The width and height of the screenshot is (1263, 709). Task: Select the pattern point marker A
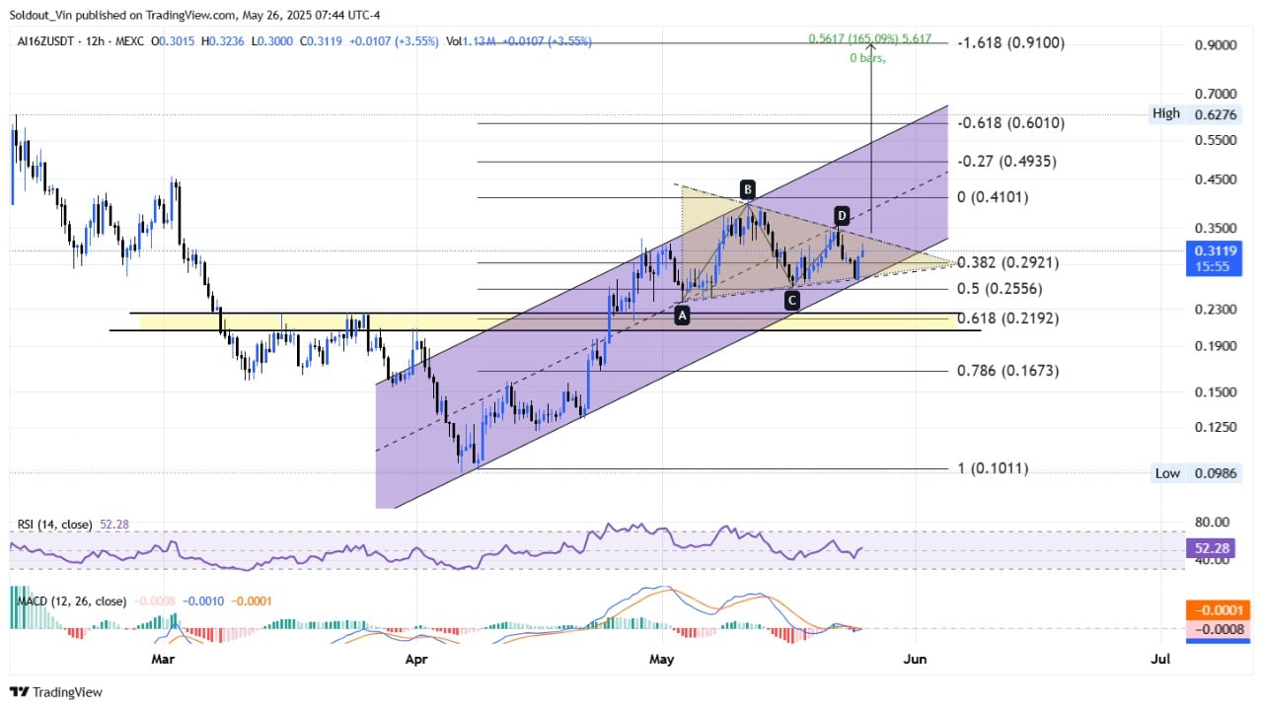click(682, 316)
